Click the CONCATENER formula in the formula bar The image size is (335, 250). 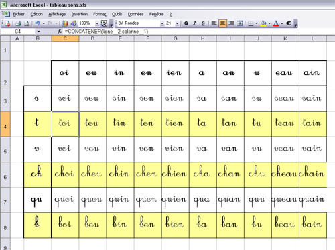pos(107,32)
